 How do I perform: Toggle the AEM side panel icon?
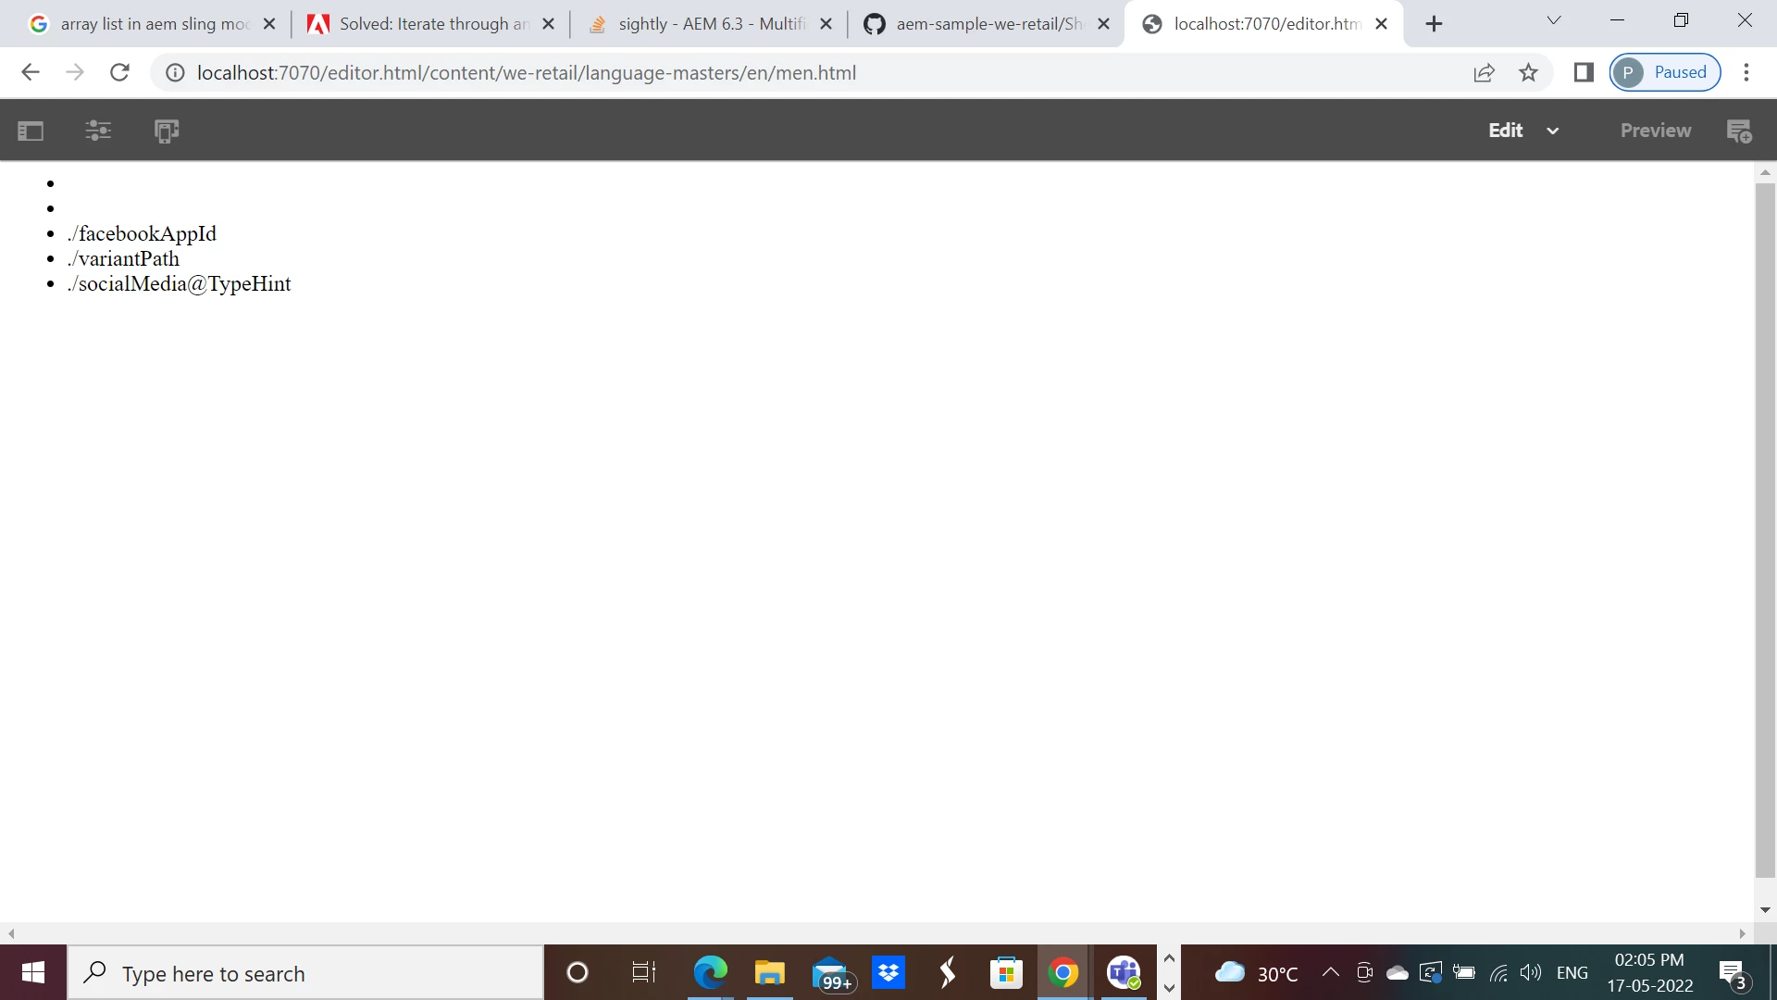(x=31, y=131)
